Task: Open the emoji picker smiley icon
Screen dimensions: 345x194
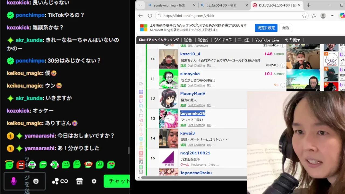Action: click(x=36, y=181)
